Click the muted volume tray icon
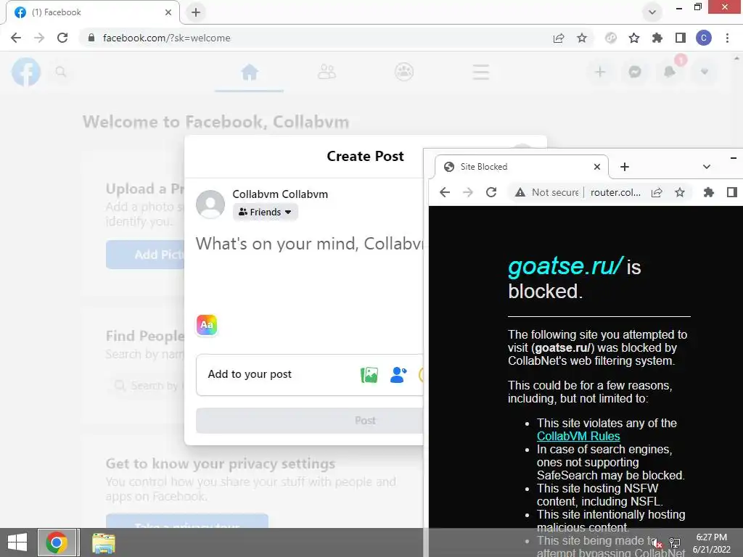The height and width of the screenshot is (557, 743). pos(656,542)
